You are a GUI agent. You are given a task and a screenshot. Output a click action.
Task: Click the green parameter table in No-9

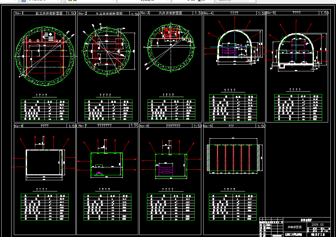tap(233, 207)
